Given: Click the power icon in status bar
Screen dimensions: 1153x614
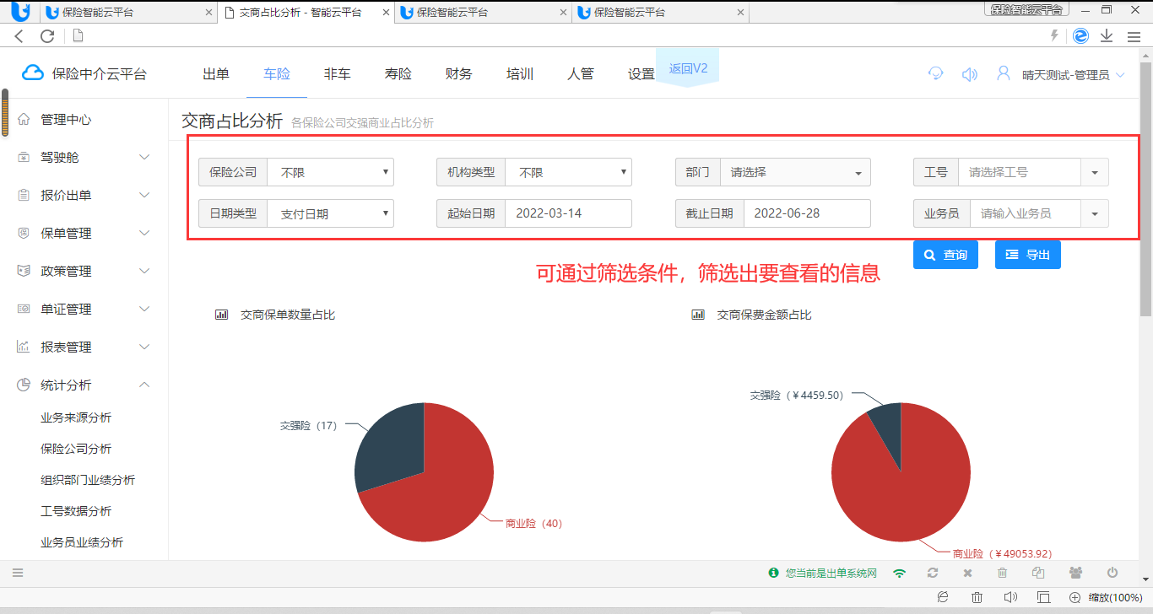Looking at the screenshot, I should click(1112, 573).
